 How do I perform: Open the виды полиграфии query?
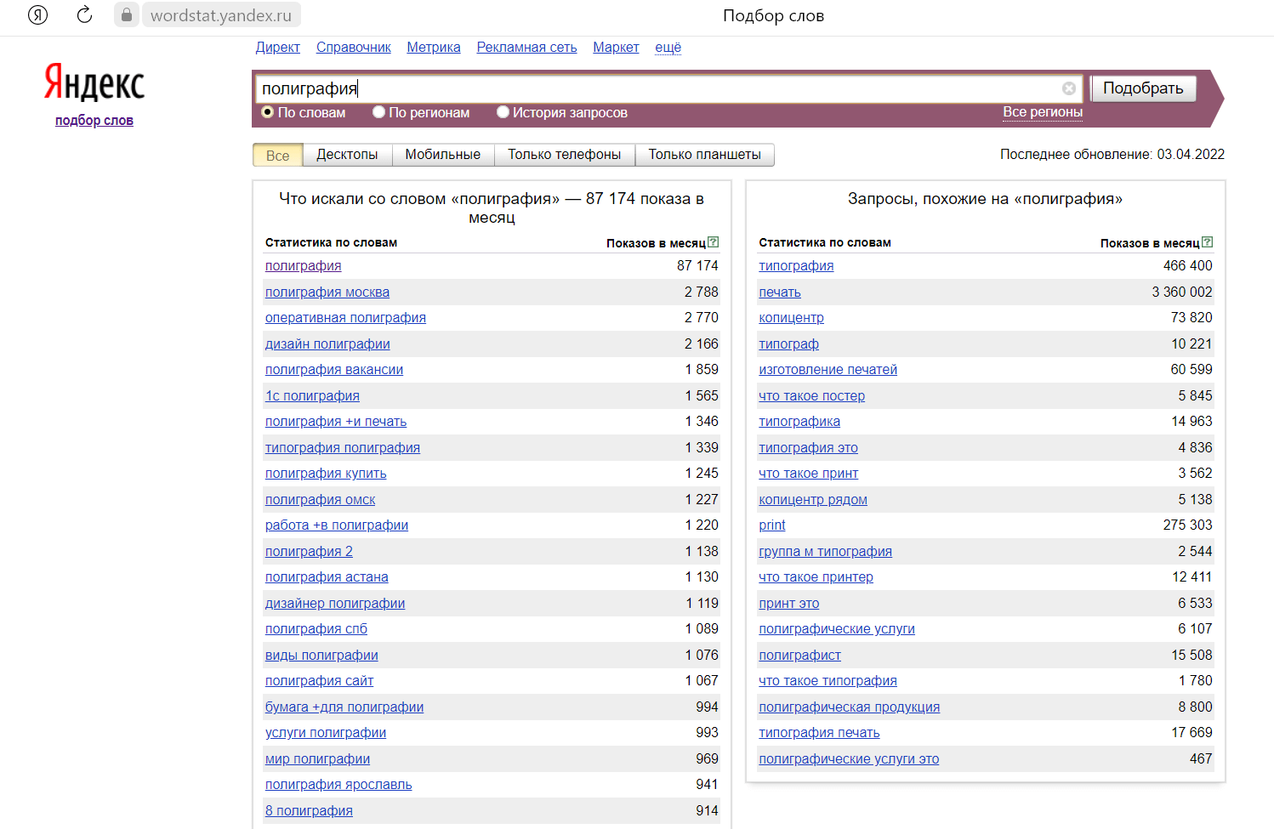click(x=321, y=656)
